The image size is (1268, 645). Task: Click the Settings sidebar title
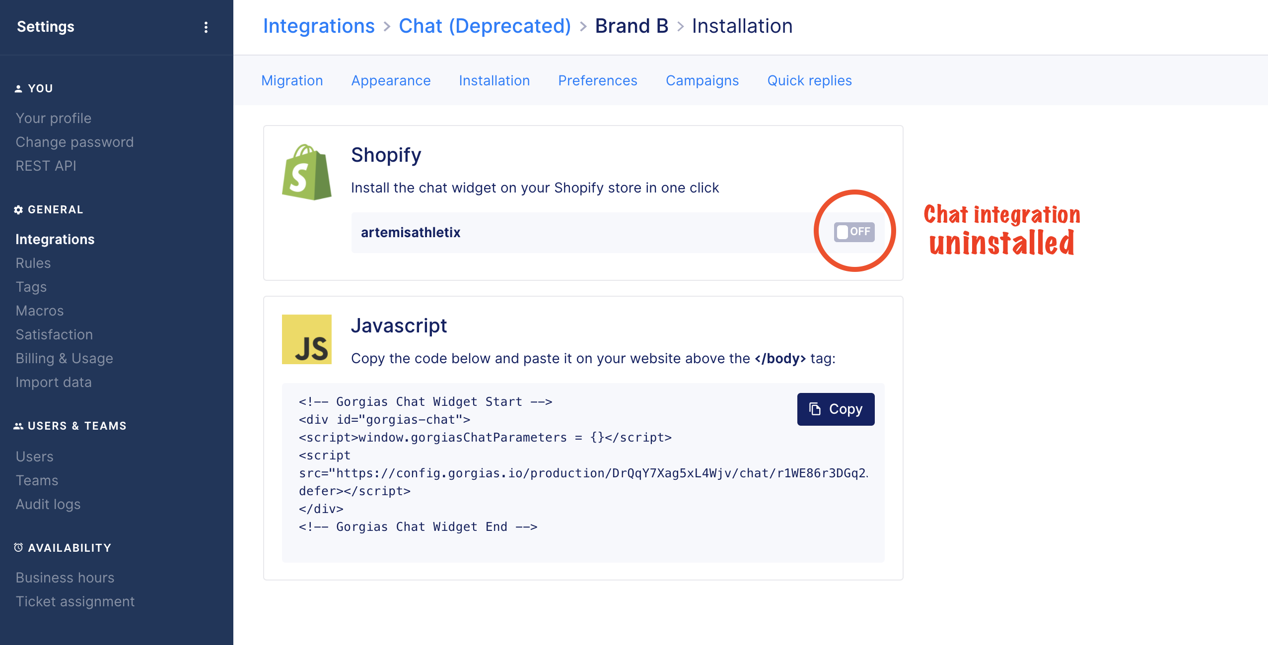[46, 27]
